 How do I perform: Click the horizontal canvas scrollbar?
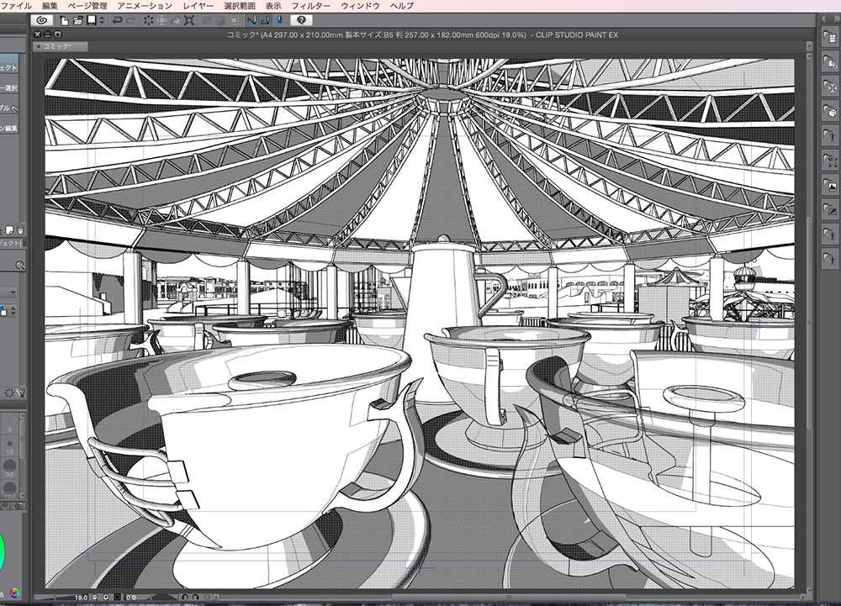507,597
